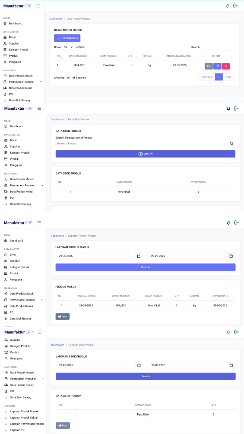Focus the Search a Barang input field
244x434 pixels.
142,144
